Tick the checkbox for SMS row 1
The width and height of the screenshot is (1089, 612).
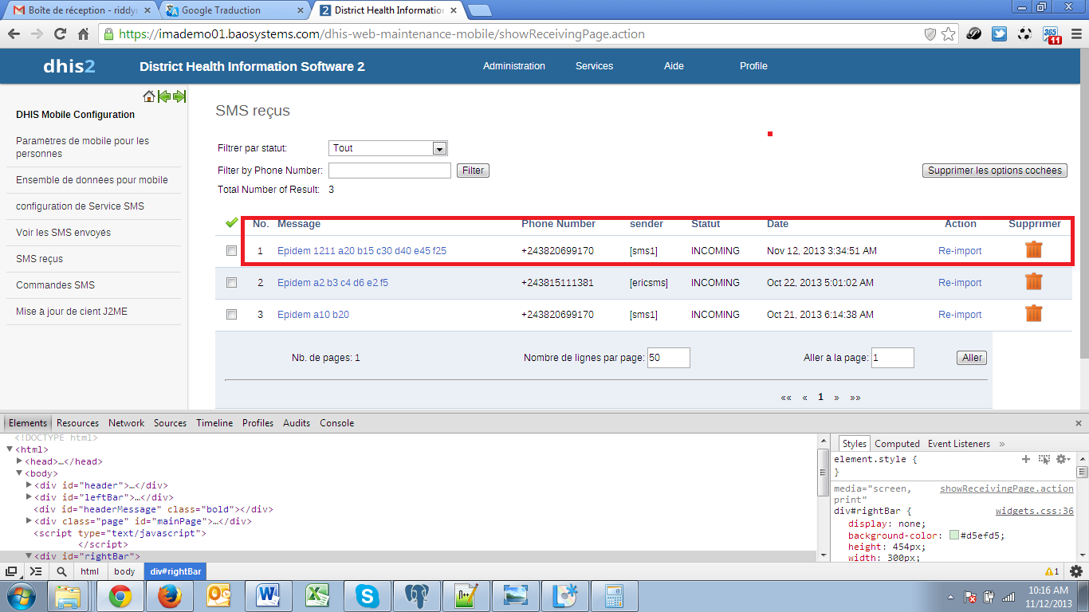pos(232,250)
